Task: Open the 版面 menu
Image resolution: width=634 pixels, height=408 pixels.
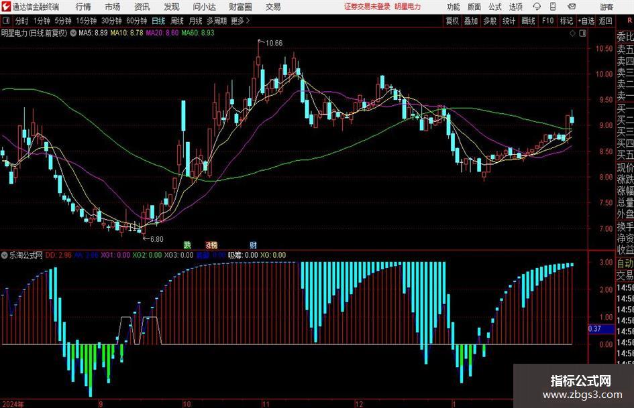Action: tap(474, 7)
